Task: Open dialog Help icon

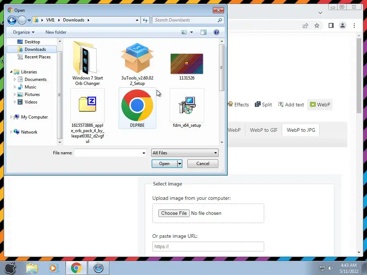Action: pos(216,32)
